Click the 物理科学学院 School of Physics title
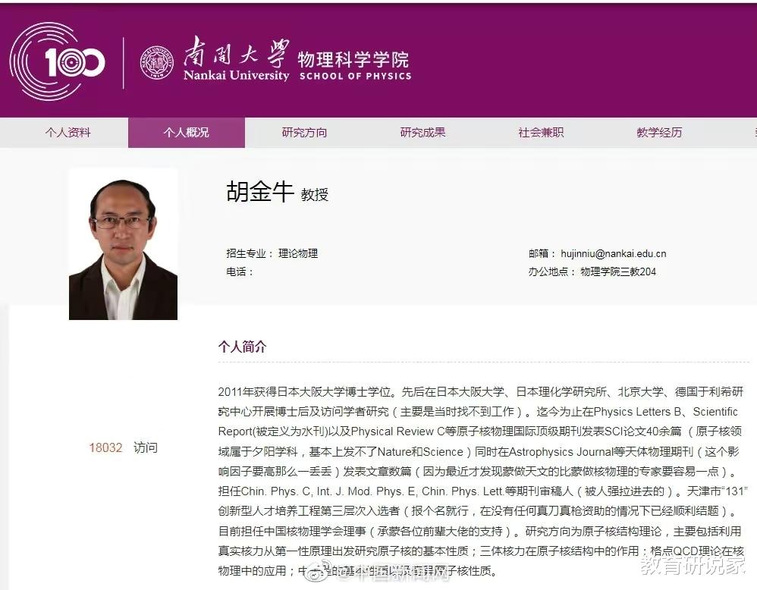 click(354, 65)
